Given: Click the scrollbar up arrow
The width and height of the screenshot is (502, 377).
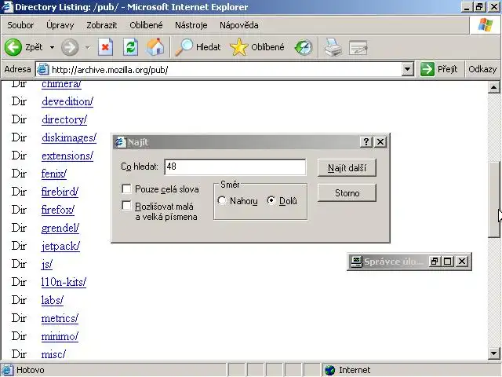Looking at the screenshot, I should (493, 87).
